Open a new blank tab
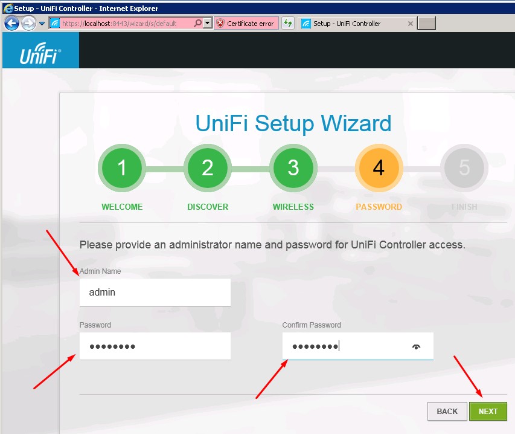This screenshot has height=434, width=515. point(426,24)
